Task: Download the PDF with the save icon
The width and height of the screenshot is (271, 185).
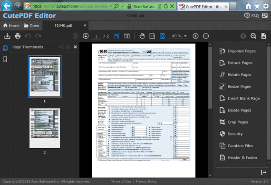Action: [7, 36]
